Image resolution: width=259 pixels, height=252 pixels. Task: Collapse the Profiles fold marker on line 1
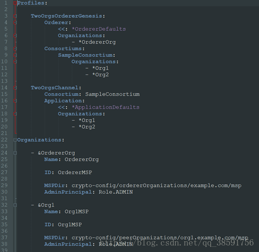(15, 3)
